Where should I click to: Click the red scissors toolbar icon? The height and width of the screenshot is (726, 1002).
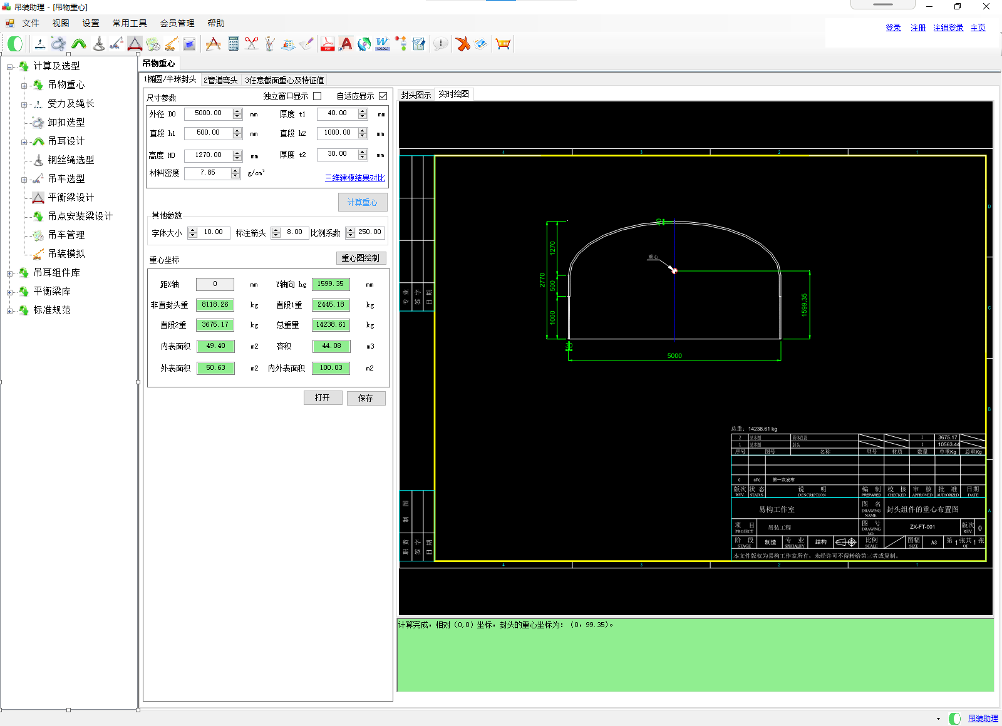252,44
